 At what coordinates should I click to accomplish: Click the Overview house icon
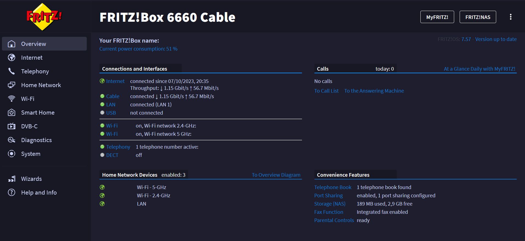(x=12, y=44)
